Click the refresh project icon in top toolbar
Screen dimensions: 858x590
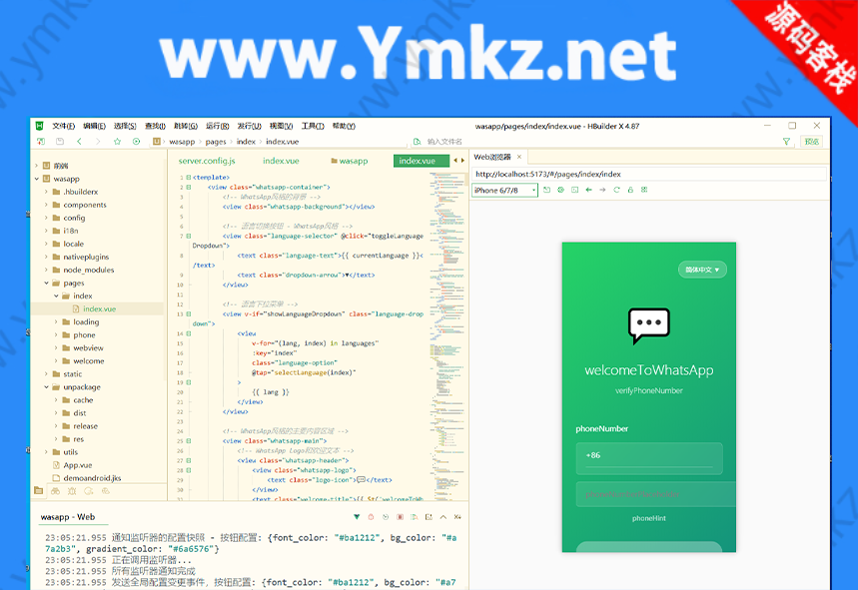click(x=40, y=141)
